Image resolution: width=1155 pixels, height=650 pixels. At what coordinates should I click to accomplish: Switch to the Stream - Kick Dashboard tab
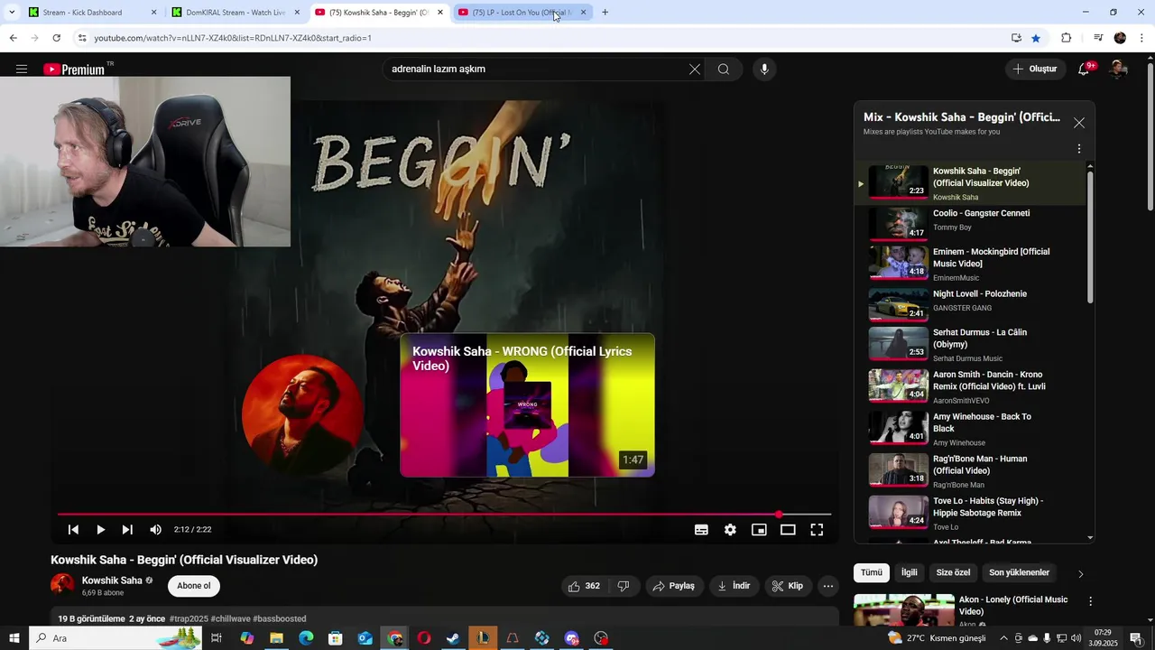pyautogui.click(x=90, y=13)
